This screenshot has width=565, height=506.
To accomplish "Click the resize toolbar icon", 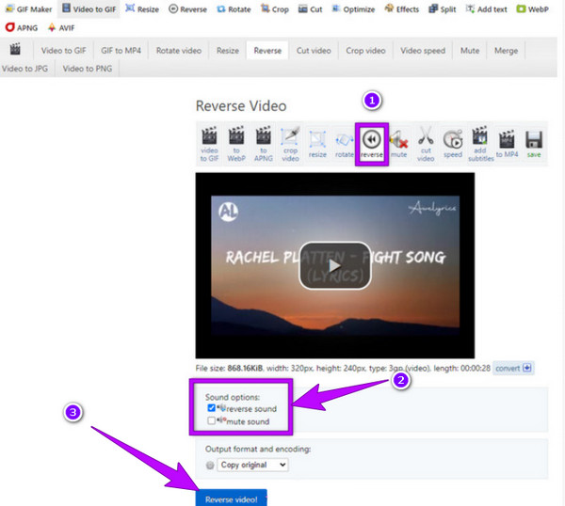I will (317, 144).
